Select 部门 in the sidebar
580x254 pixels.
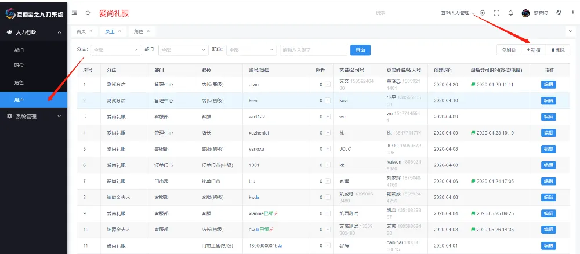coord(19,50)
